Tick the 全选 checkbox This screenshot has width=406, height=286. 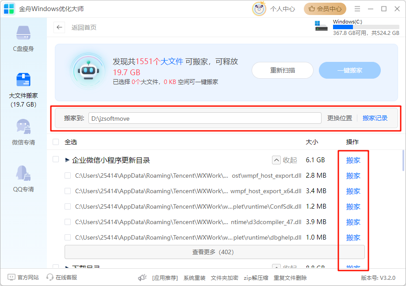point(56,142)
